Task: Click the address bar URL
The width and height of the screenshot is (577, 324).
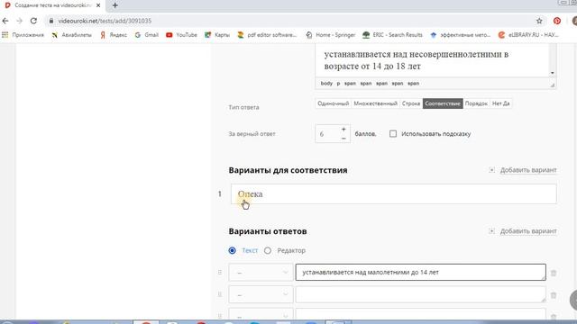Action: tap(105, 21)
